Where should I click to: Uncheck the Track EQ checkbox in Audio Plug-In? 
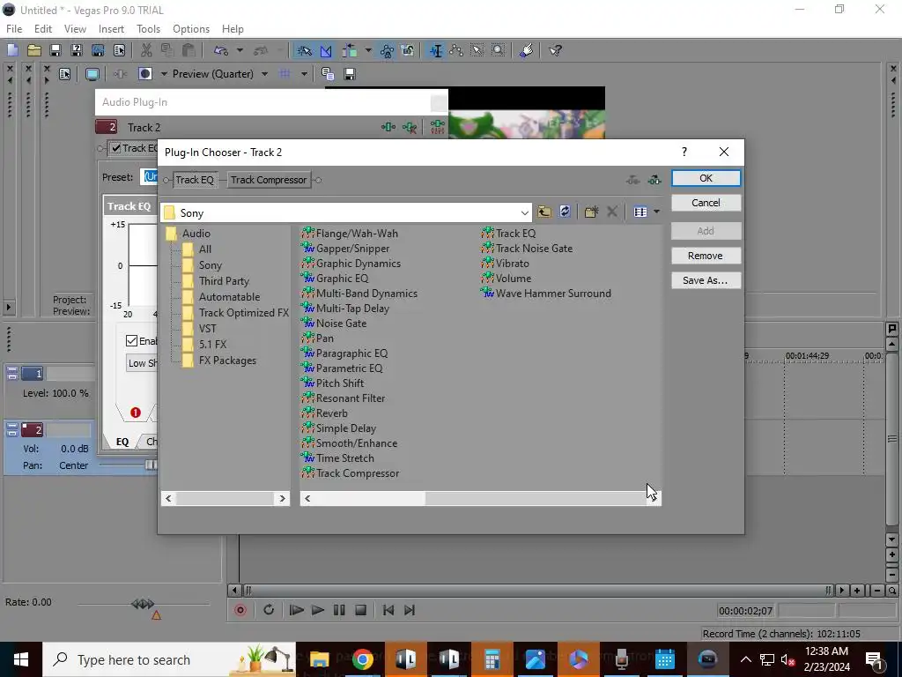[116, 148]
